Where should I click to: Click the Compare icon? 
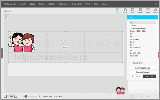[140, 96]
